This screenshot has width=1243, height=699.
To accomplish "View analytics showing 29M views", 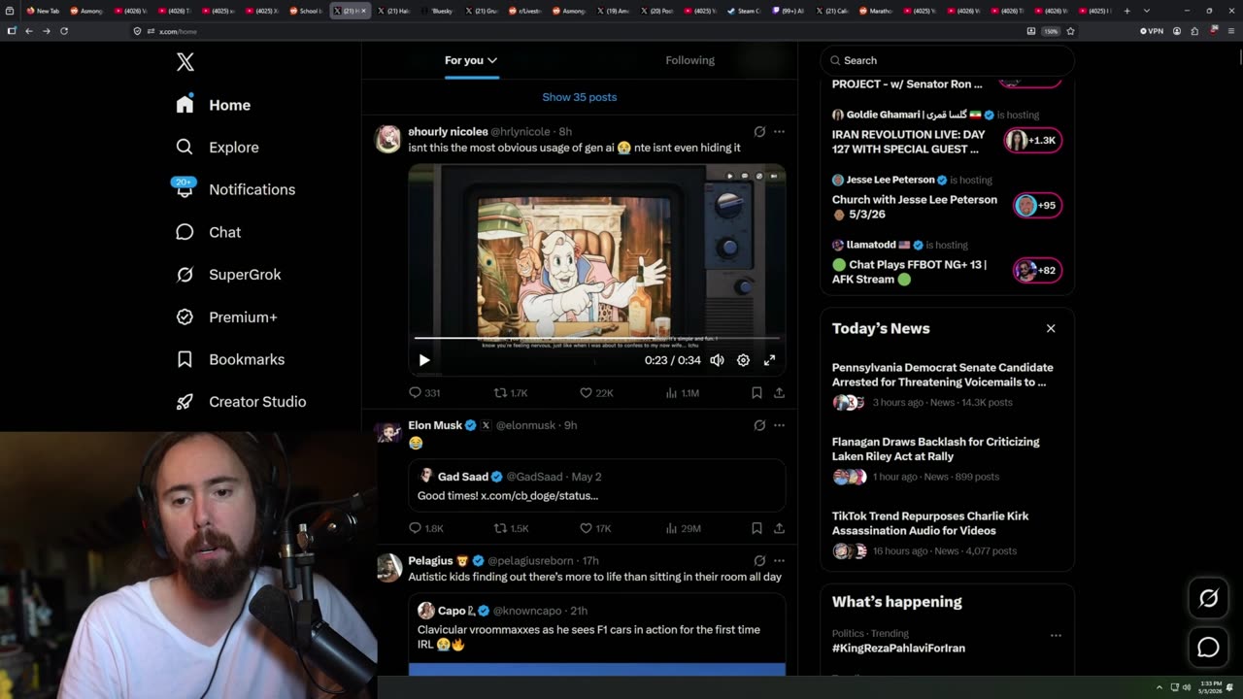I will click(x=682, y=528).
